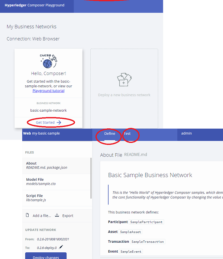Click the files list scrollbar
223x259 pixels.
tap(91, 178)
